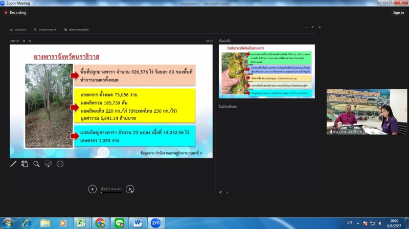Open the more slide show options button
409x229 pixels.
[60, 164]
